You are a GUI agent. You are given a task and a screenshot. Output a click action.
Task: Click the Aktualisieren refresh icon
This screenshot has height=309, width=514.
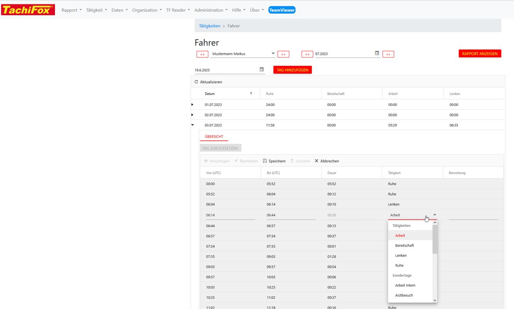tap(196, 82)
